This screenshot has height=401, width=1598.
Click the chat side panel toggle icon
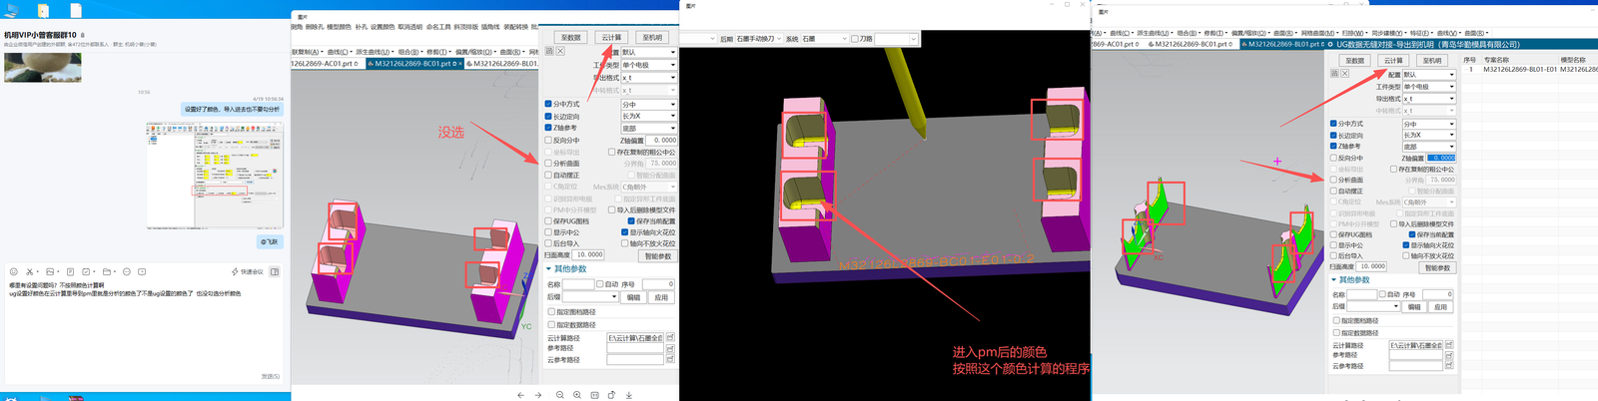[275, 271]
